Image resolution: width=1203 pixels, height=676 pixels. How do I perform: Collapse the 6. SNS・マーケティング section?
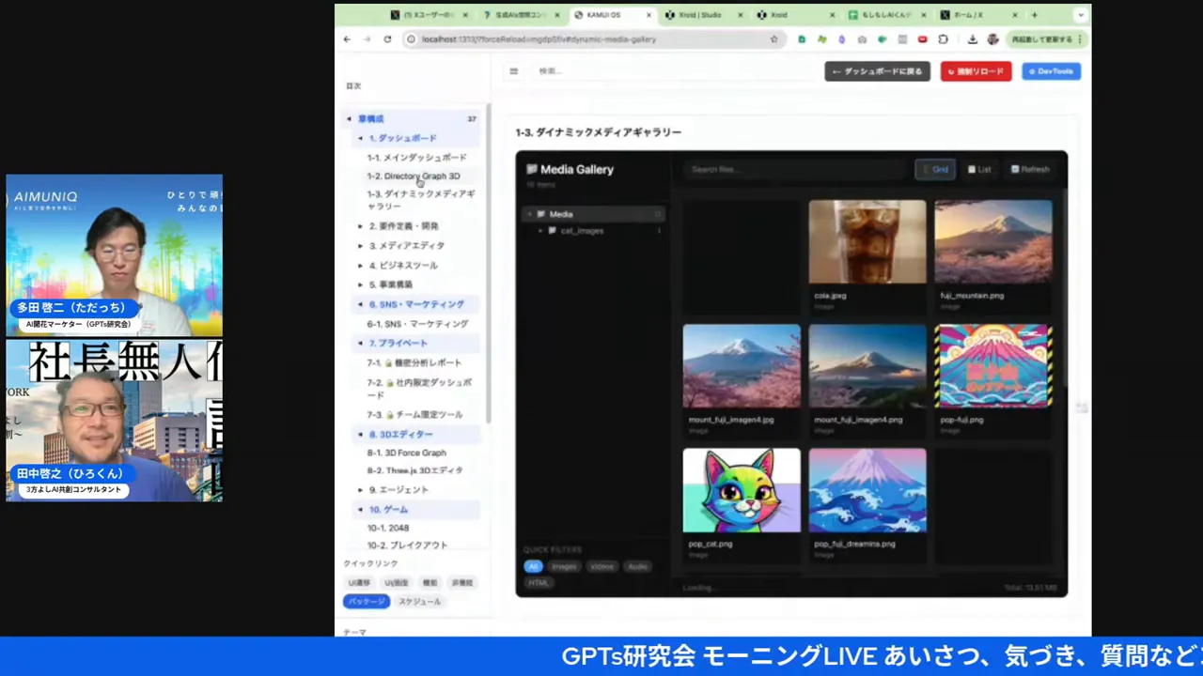tap(360, 304)
